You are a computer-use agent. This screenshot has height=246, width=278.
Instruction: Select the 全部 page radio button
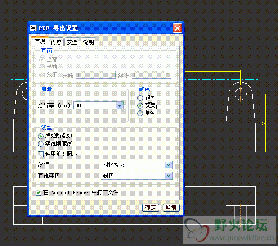[42, 59]
